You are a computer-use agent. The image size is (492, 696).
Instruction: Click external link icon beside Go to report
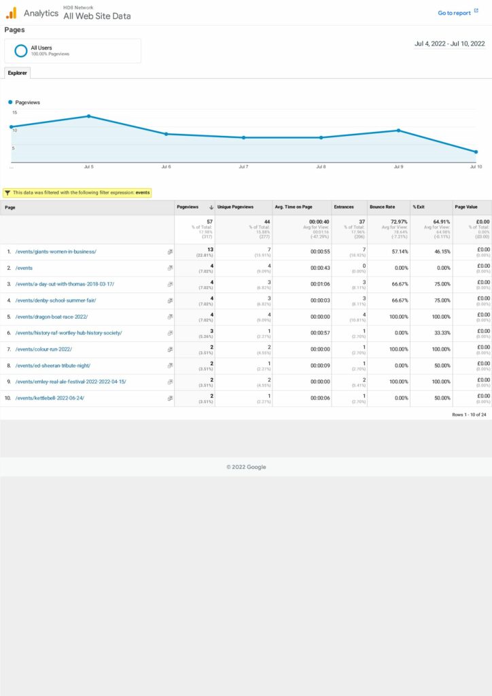[x=476, y=12]
